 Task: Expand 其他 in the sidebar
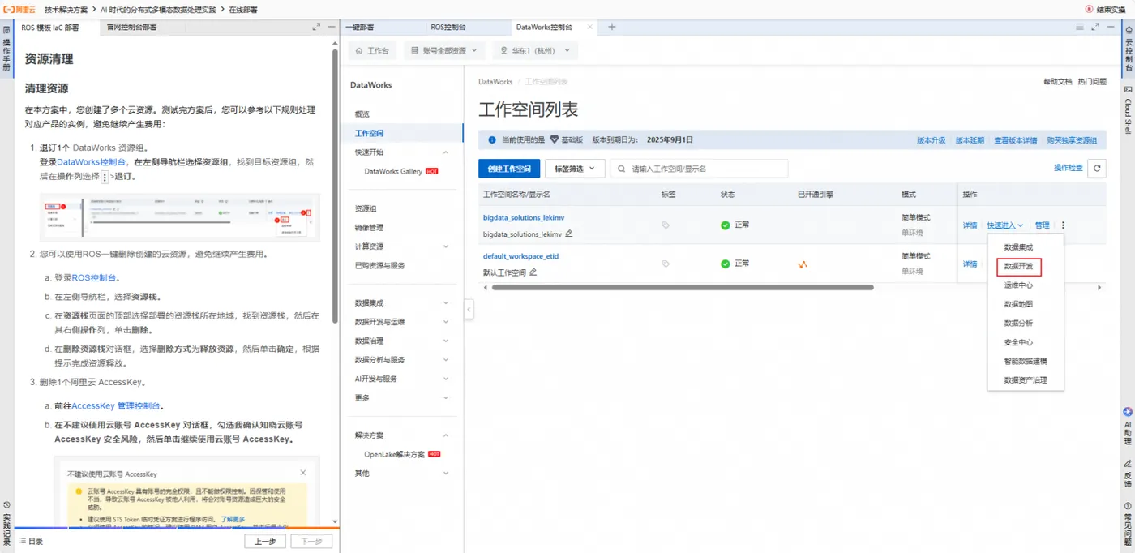coord(445,474)
